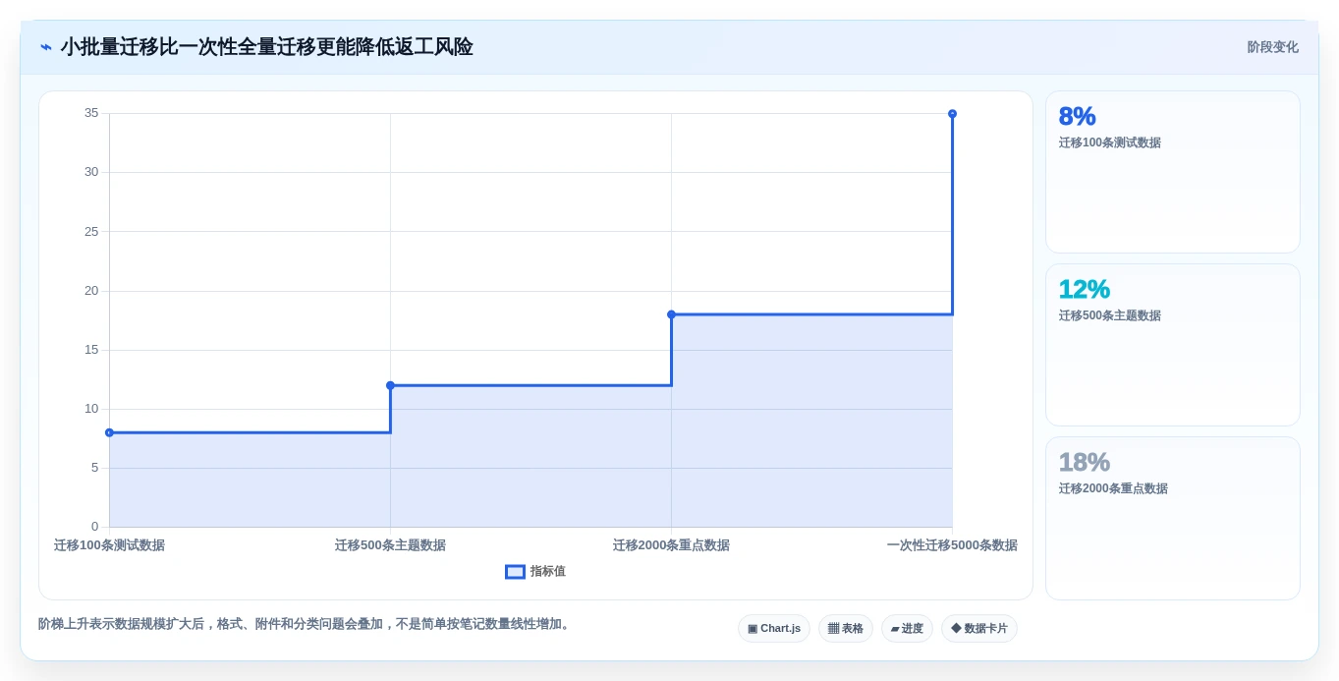This screenshot has width=1339, height=681.
Task: Click the chart title 小批量迁移比一次性全量迁移更能降低返工风险
Action: (x=266, y=47)
